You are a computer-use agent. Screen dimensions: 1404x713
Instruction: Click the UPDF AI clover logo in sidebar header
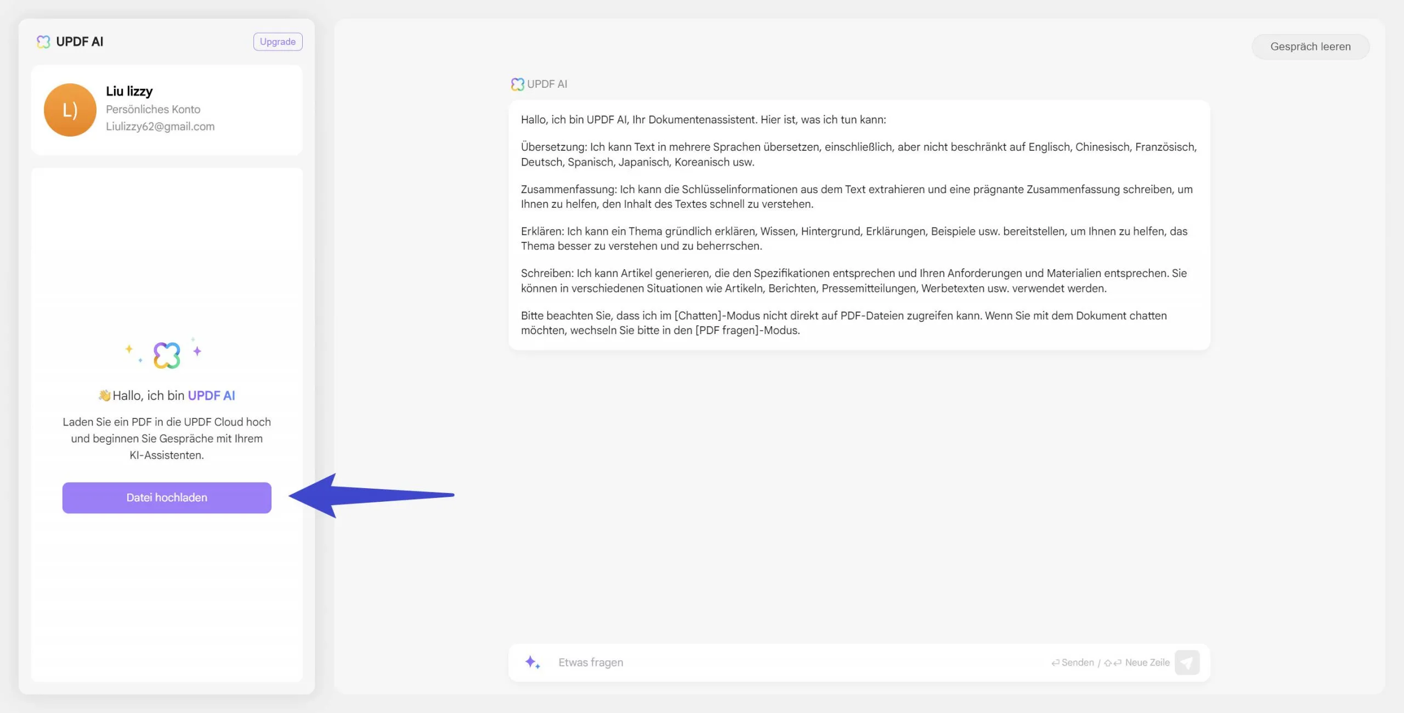click(x=43, y=41)
